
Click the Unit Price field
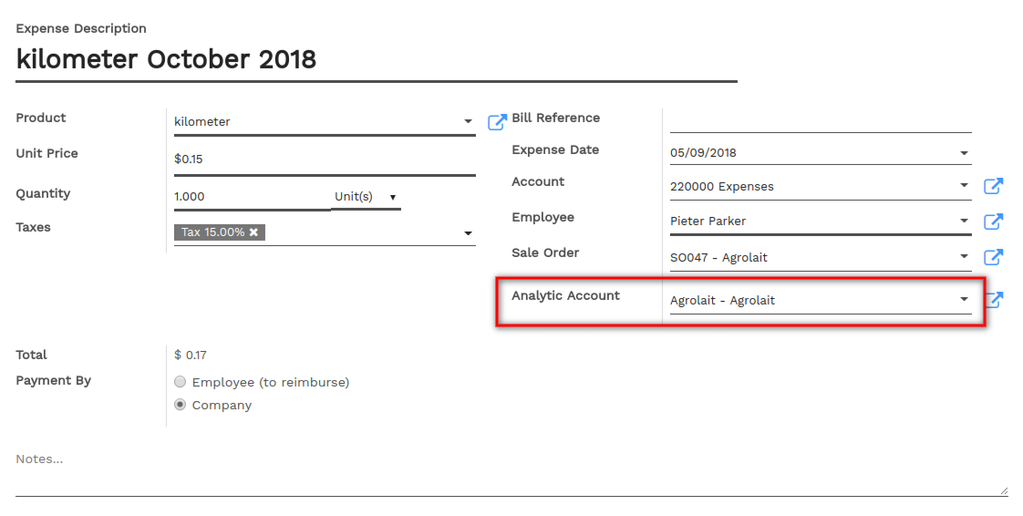pyautogui.click(x=325, y=160)
